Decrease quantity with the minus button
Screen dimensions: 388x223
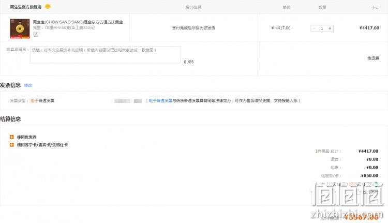coord(314,28)
